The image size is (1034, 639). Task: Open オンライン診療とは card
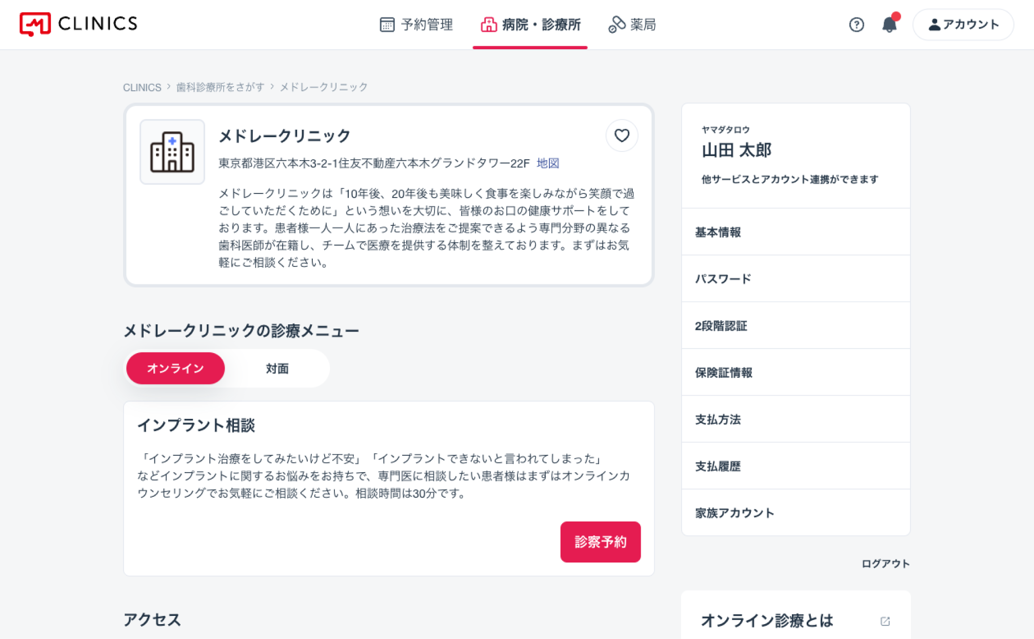796,616
